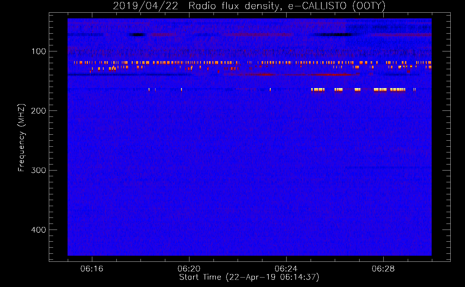Click the 'Start Time (22-Apr-19 06:14:37)' label
This screenshot has width=465, height=287.
[249, 277]
